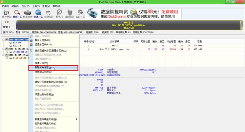Click the 容量 column header
The width and height of the screenshot is (245, 132).
coord(199,42)
